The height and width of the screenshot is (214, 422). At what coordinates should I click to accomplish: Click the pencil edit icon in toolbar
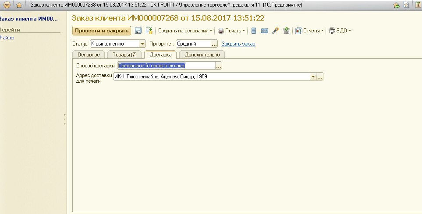point(276,31)
